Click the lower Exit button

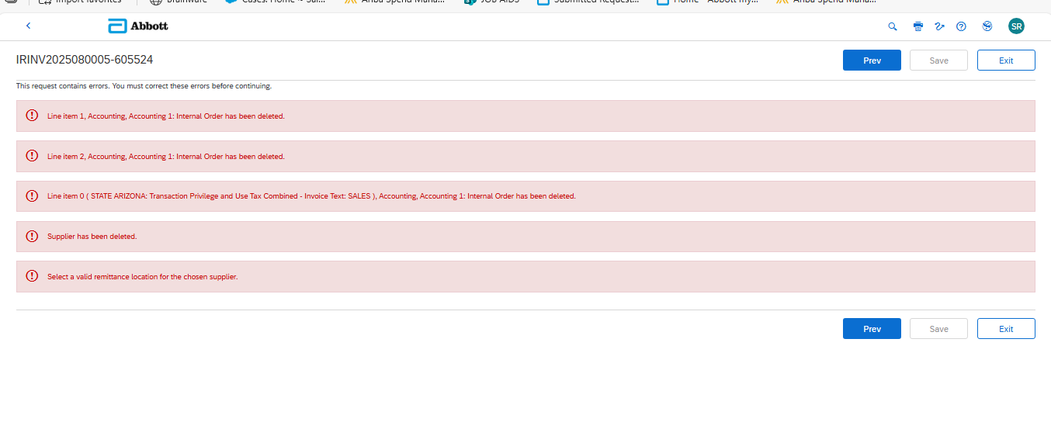pyautogui.click(x=1006, y=329)
